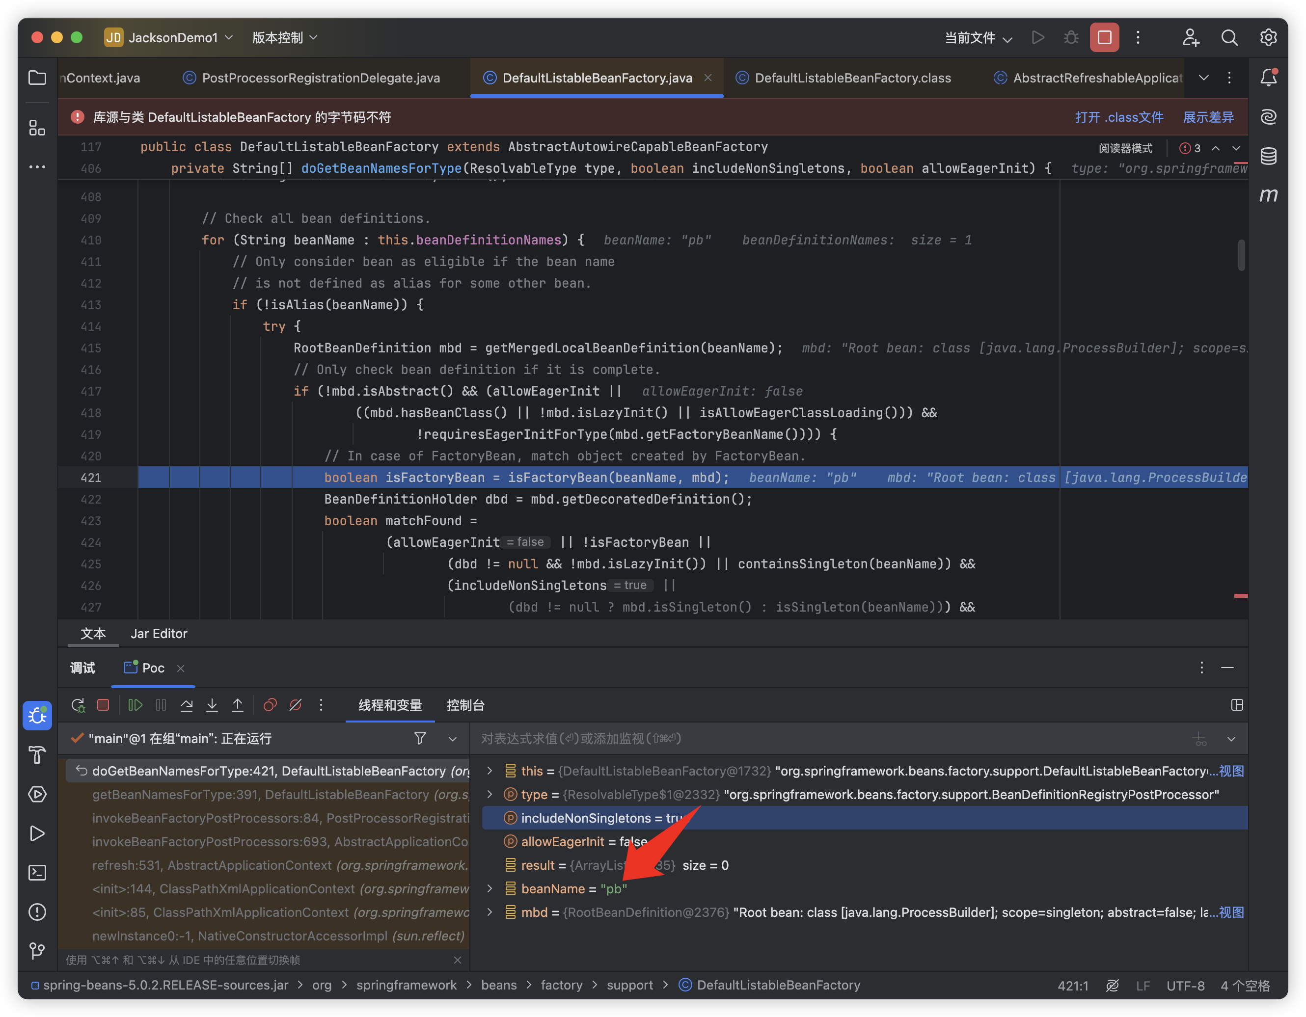Screen dimensions: 1306x1017
Task: Click the Pause program icon
Action: click(x=161, y=705)
